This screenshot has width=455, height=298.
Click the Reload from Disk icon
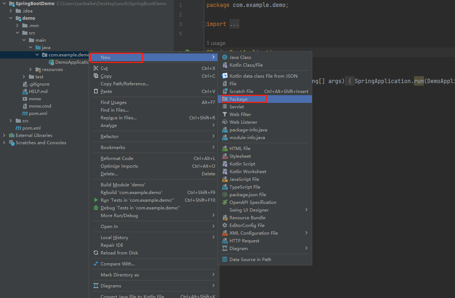pos(96,253)
